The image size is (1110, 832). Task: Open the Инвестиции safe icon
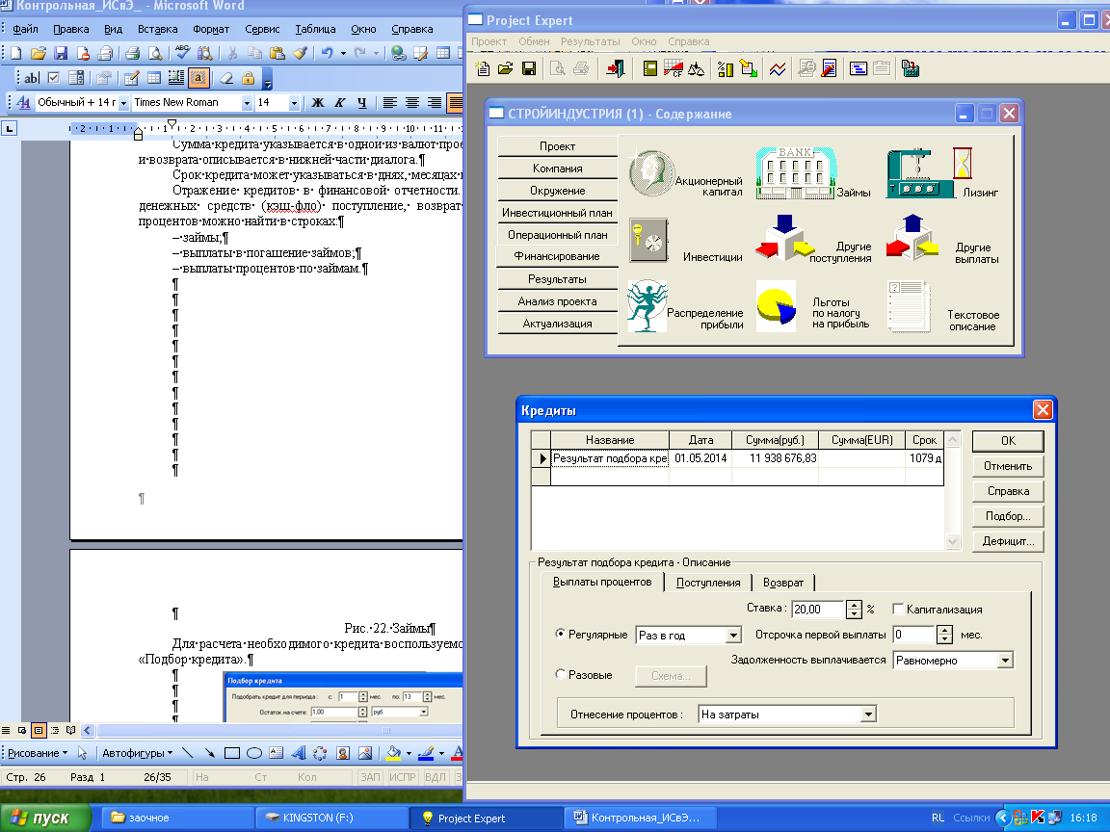[x=648, y=241]
